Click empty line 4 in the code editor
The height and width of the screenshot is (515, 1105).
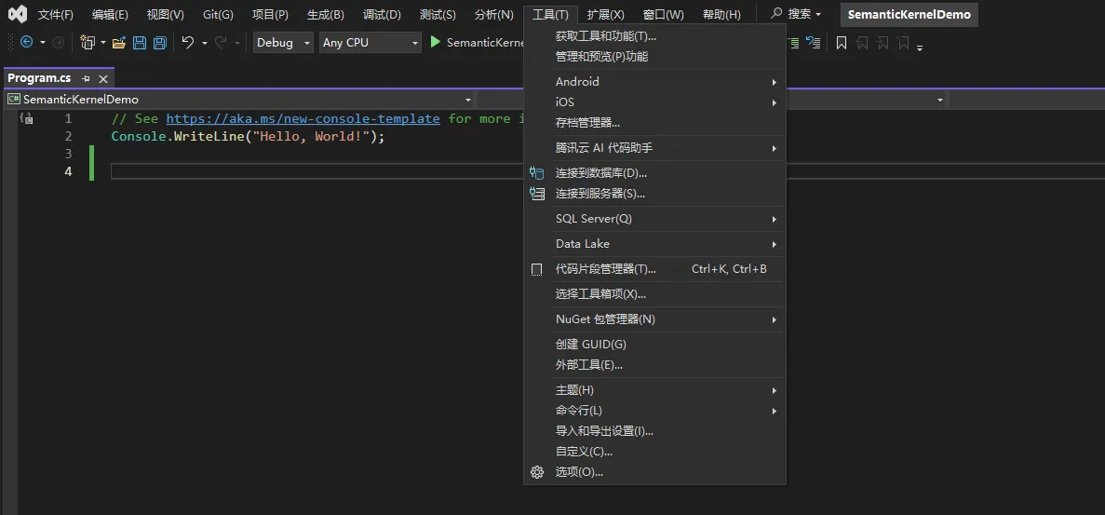click(317, 171)
